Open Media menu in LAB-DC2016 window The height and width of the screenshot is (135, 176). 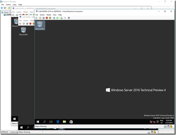tap(25, 12)
